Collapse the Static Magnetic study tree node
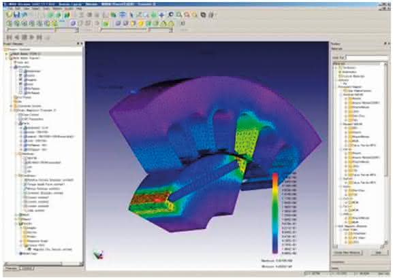Viewport: 395px width, 280px height. (12, 110)
